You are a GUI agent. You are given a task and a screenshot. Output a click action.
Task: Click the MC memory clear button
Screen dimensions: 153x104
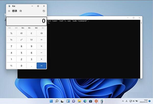tap(10, 28)
